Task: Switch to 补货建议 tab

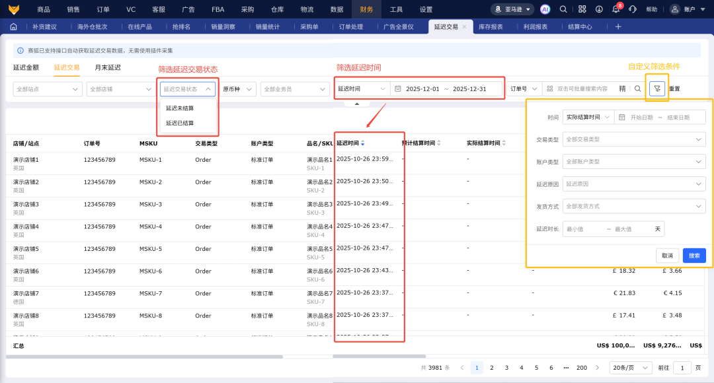Action: [x=45, y=27]
